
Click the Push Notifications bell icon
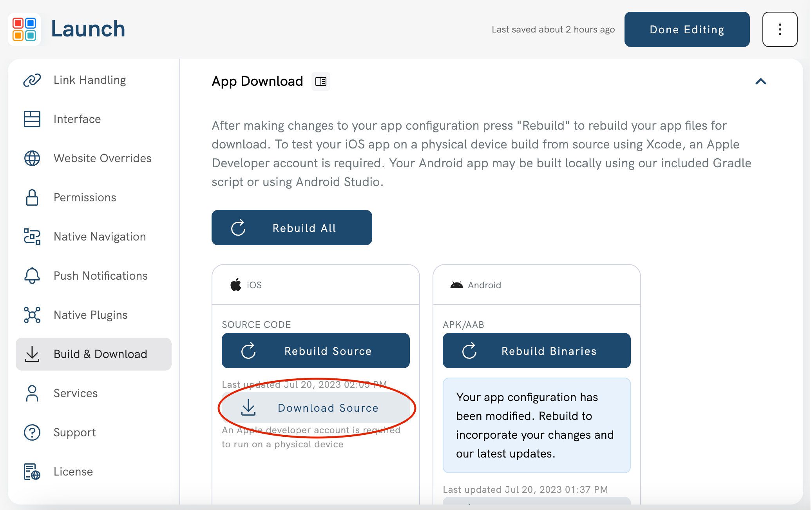tap(31, 276)
